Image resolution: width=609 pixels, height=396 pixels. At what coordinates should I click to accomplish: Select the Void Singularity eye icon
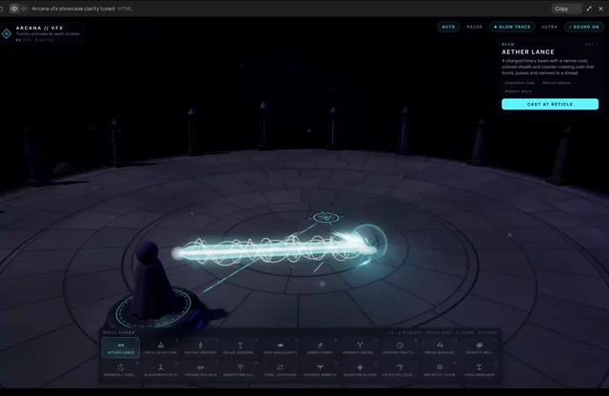[x=281, y=347]
